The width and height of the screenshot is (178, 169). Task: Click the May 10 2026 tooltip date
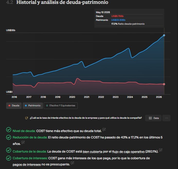click(103, 12)
